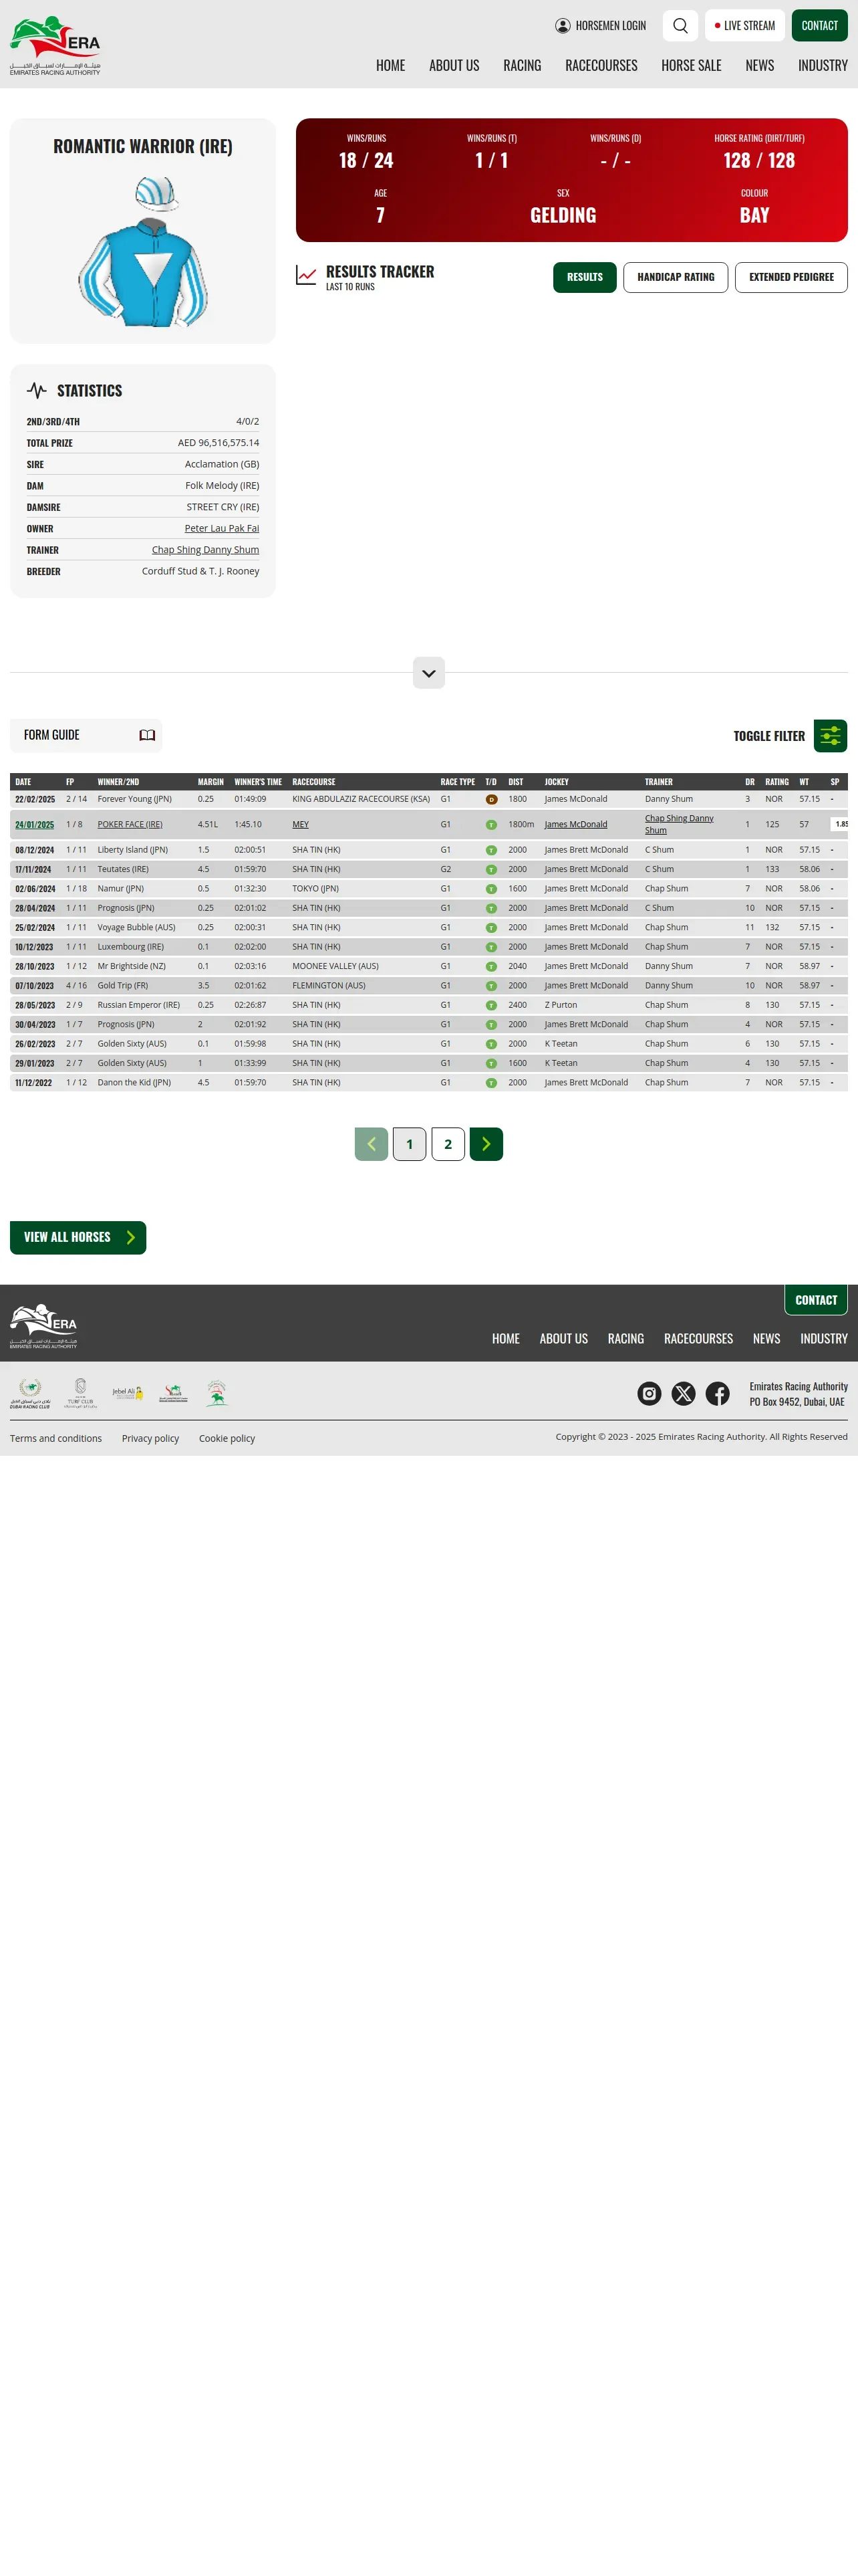Click WINNER'S TIME column header
Image resolution: width=858 pixels, height=2576 pixels.
258,782
